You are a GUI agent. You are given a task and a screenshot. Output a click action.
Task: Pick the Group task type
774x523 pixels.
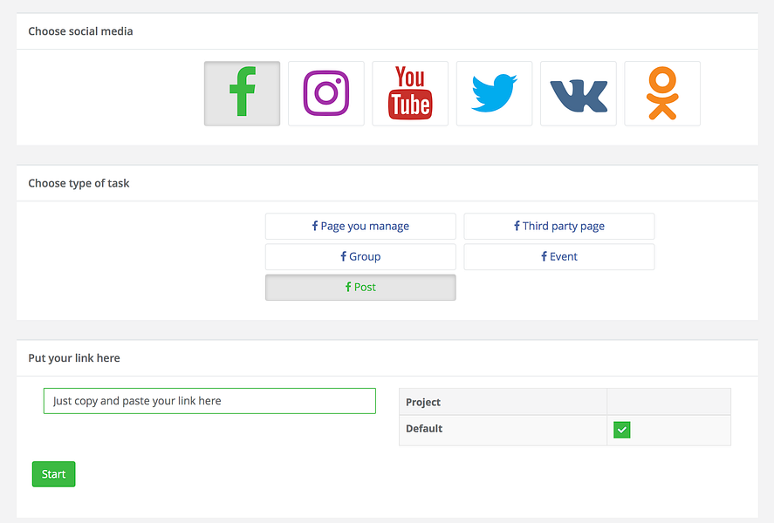click(360, 257)
